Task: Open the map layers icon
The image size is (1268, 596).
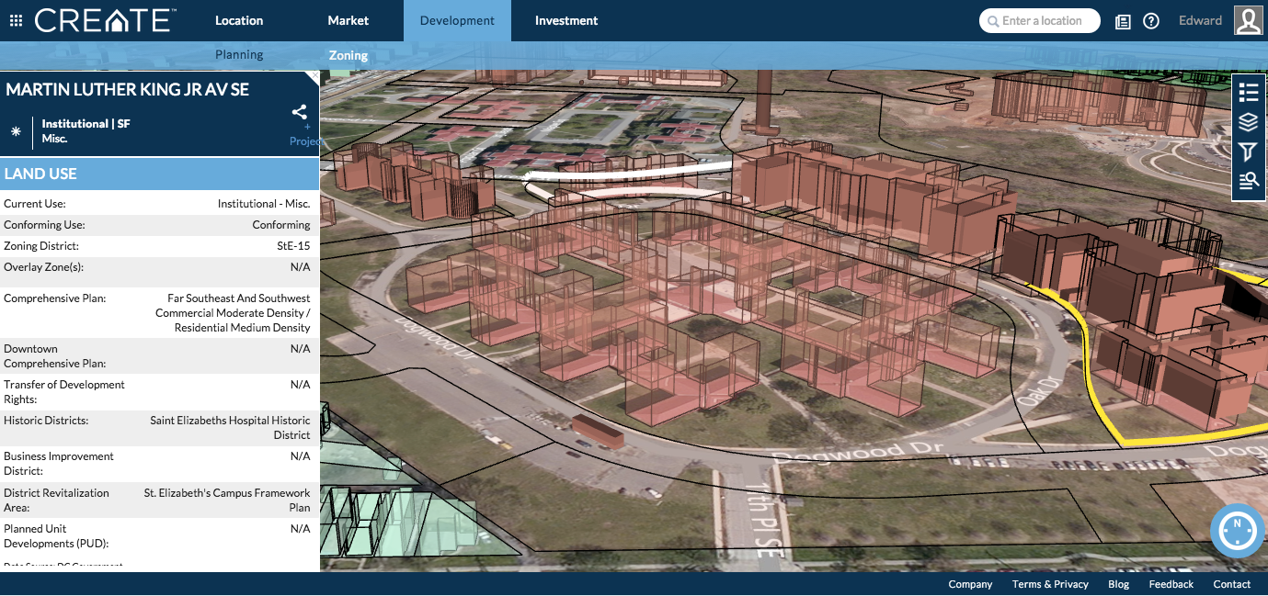Action: click(x=1248, y=121)
